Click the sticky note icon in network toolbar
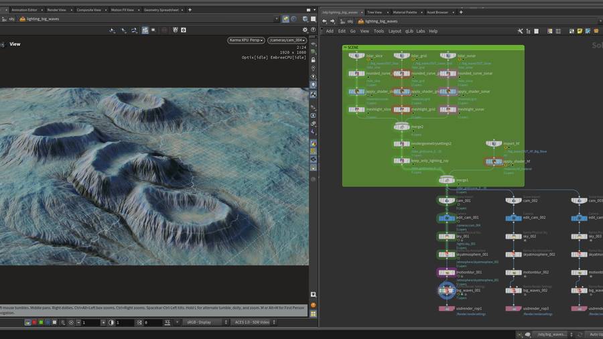The width and height of the screenshot is (603, 339). pos(580,31)
